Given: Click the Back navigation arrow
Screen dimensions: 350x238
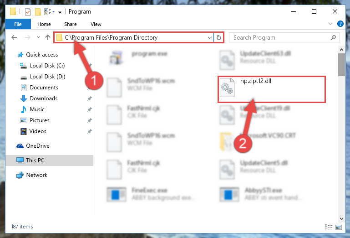Looking at the screenshot, I should pyautogui.click(x=14, y=37).
